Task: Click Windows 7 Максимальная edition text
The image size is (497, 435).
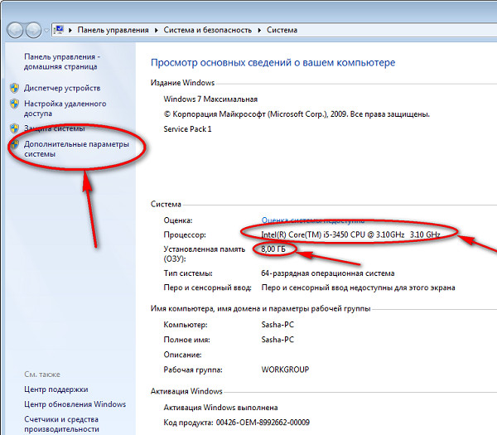Action: coord(210,99)
